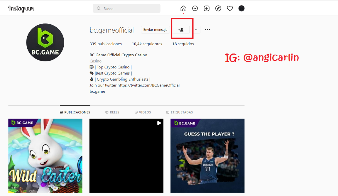This screenshot has width=338, height=196.
Task: Click the Enviar mensaje button
Action: pyautogui.click(x=155, y=30)
